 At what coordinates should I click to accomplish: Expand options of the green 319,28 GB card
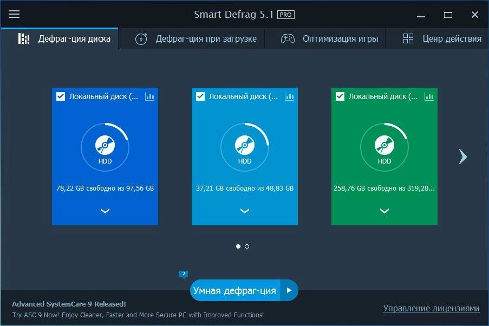point(384,211)
